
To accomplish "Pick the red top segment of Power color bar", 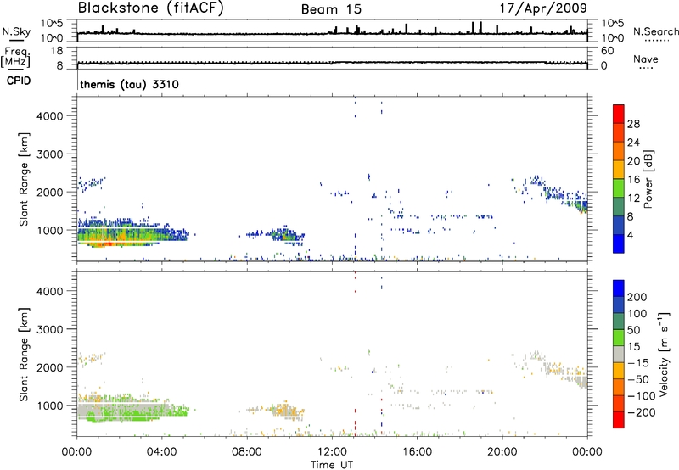I will coord(619,114).
